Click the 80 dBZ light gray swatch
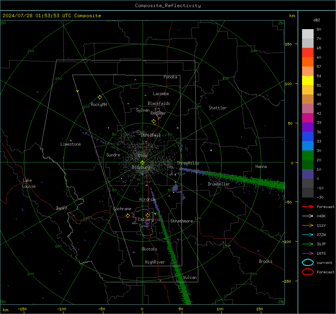Image resolution: width=336 pixels, height=314 pixels. pyautogui.click(x=308, y=34)
